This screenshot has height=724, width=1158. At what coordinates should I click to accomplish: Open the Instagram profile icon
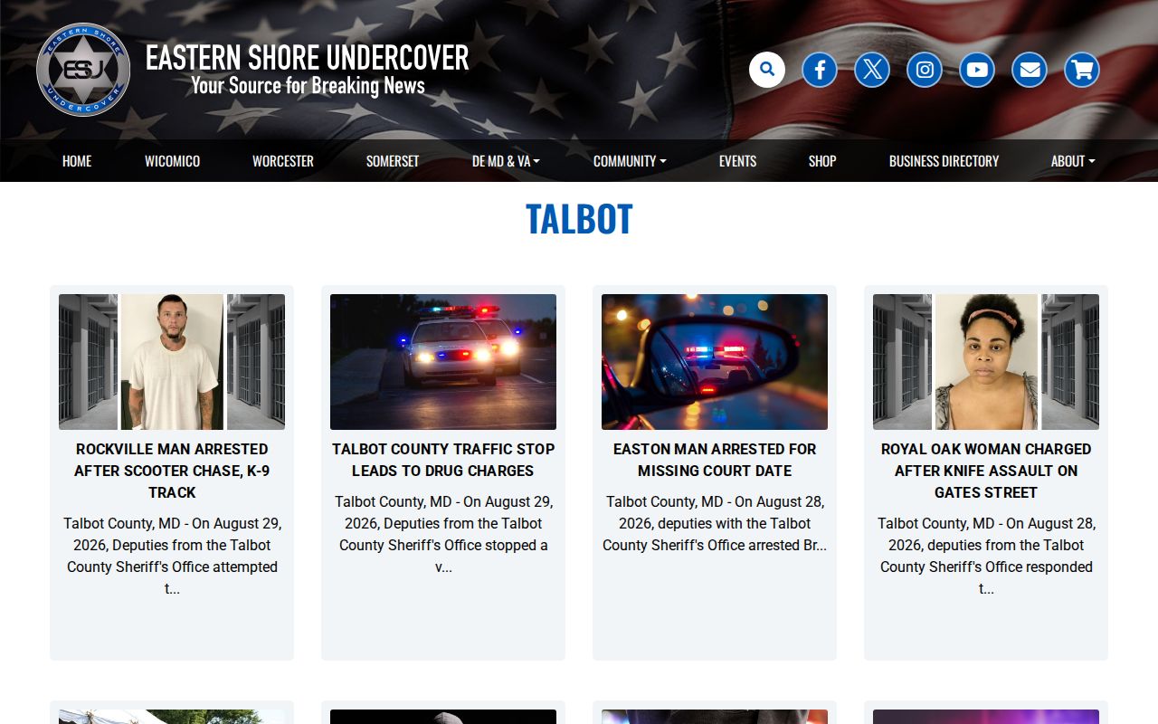click(925, 70)
